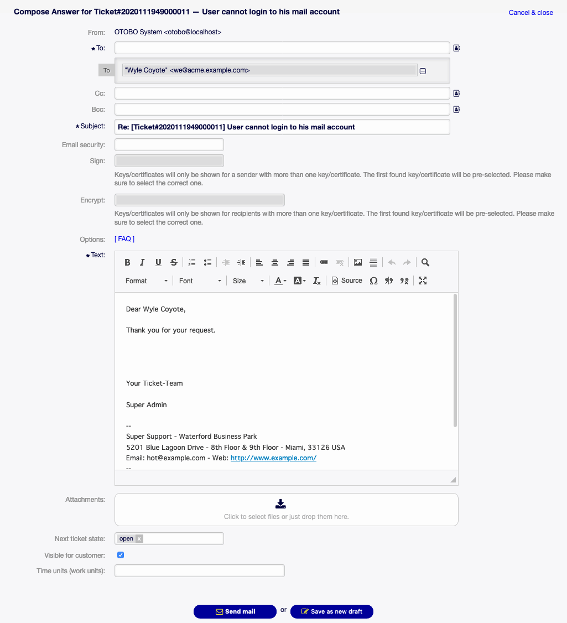
Task: Expand the Size dropdown
Action: pyautogui.click(x=247, y=281)
